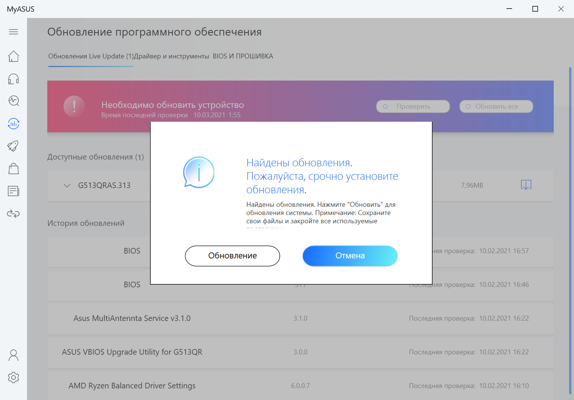Click download icon for G513QRAS.313
The image size is (574, 400).
(526, 185)
